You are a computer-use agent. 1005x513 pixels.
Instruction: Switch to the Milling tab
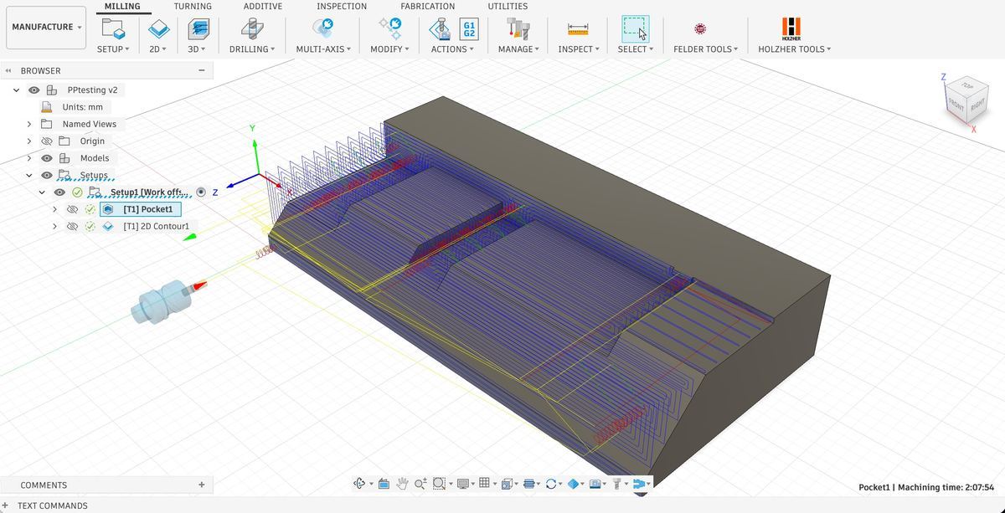122,6
